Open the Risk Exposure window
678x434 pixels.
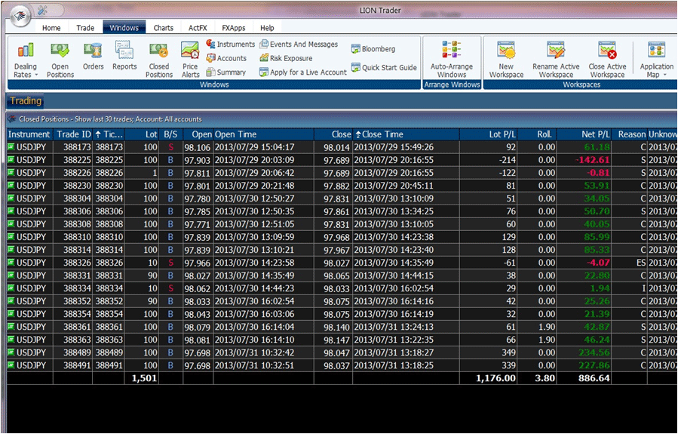285,58
